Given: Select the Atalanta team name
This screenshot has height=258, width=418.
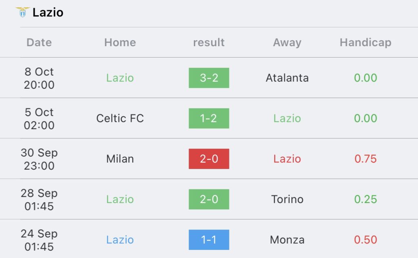Looking at the screenshot, I should pos(287,78).
